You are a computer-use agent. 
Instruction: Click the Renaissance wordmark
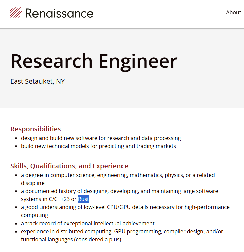point(59,13)
